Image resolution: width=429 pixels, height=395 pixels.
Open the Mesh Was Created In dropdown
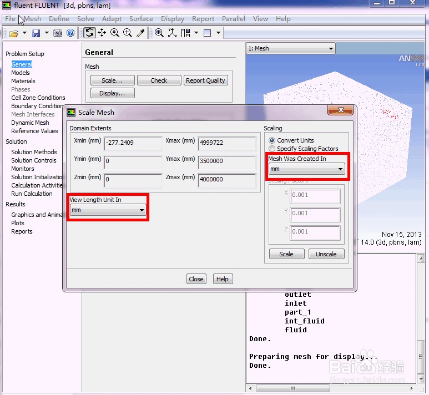coord(307,169)
